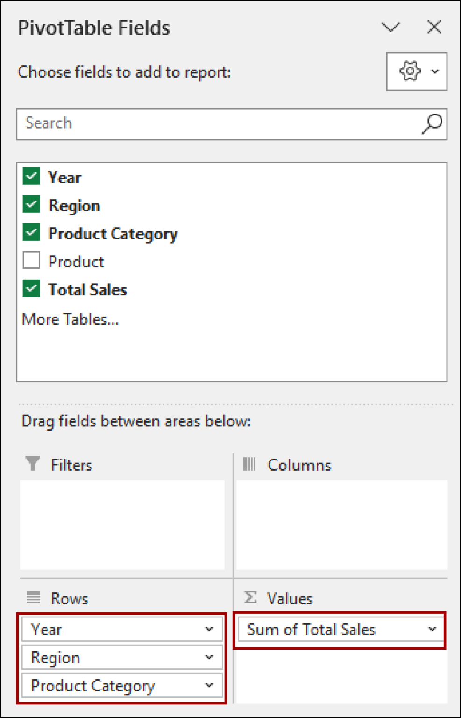Close the PivotTable Fields pane

click(x=433, y=27)
